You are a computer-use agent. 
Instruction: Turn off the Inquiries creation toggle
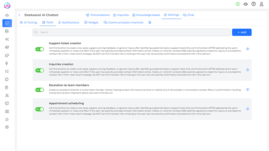click(x=39, y=70)
